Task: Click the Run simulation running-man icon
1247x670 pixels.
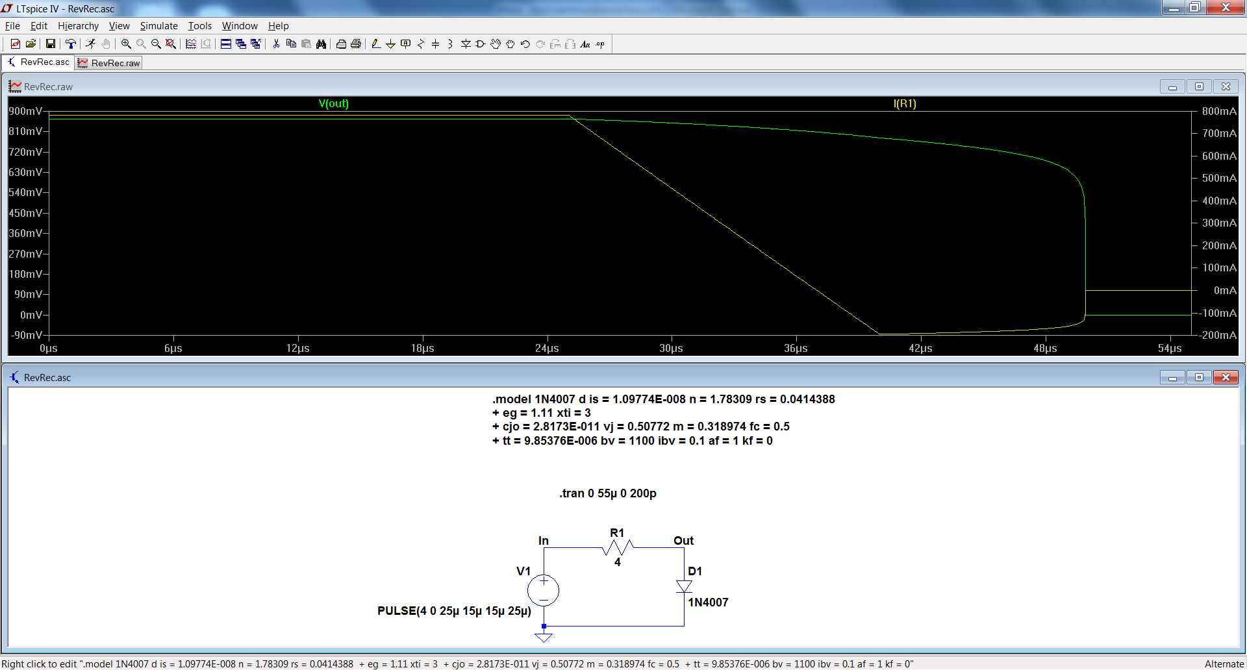Action: tap(90, 44)
